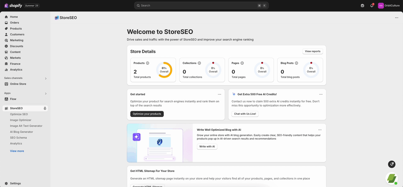Image resolution: width=403 pixels, height=187 pixels.
Task: Go to Image Optimizer in sidebar
Action: coord(21,120)
